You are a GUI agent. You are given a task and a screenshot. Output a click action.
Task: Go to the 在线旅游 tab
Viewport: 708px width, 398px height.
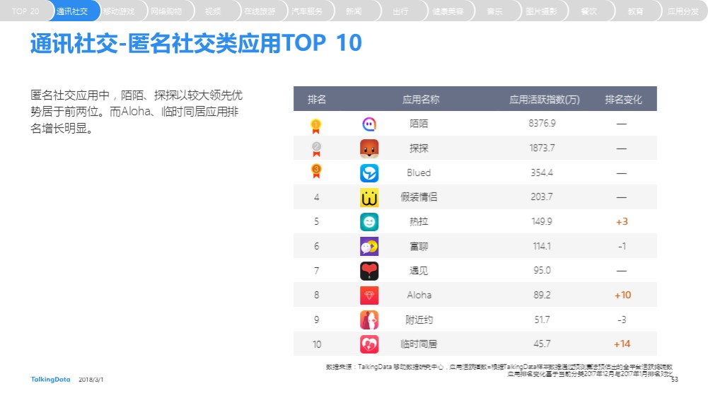click(x=260, y=11)
